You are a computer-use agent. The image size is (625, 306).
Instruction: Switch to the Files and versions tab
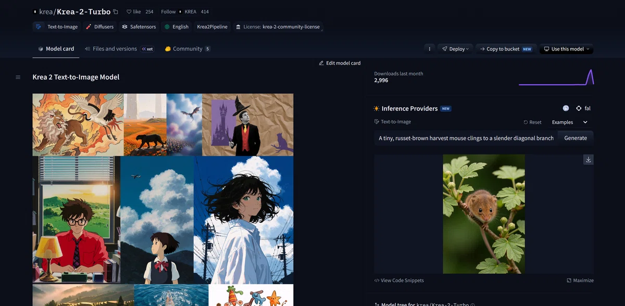pos(110,49)
